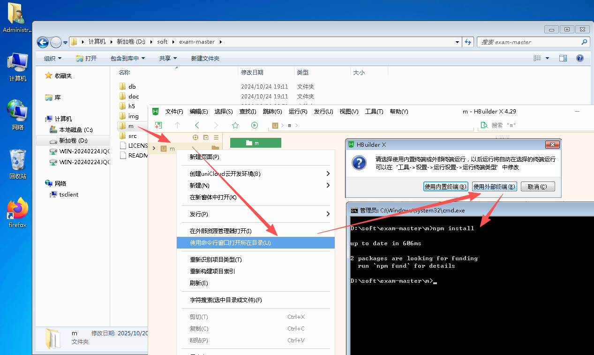Click the locate current file target icon
The width and height of the screenshot is (594, 355).
click(x=196, y=137)
